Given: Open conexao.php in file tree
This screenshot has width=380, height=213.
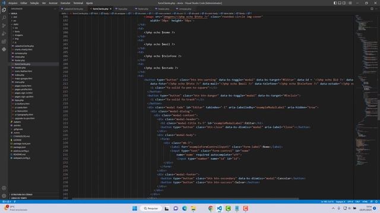Looking at the screenshot, I should pos(21,53).
